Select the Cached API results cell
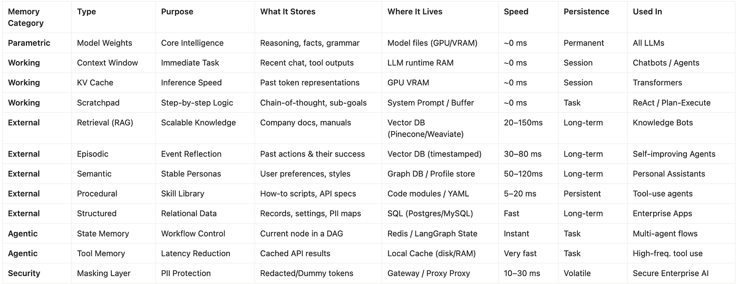The width and height of the screenshot is (738, 284). click(x=295, y=253)
